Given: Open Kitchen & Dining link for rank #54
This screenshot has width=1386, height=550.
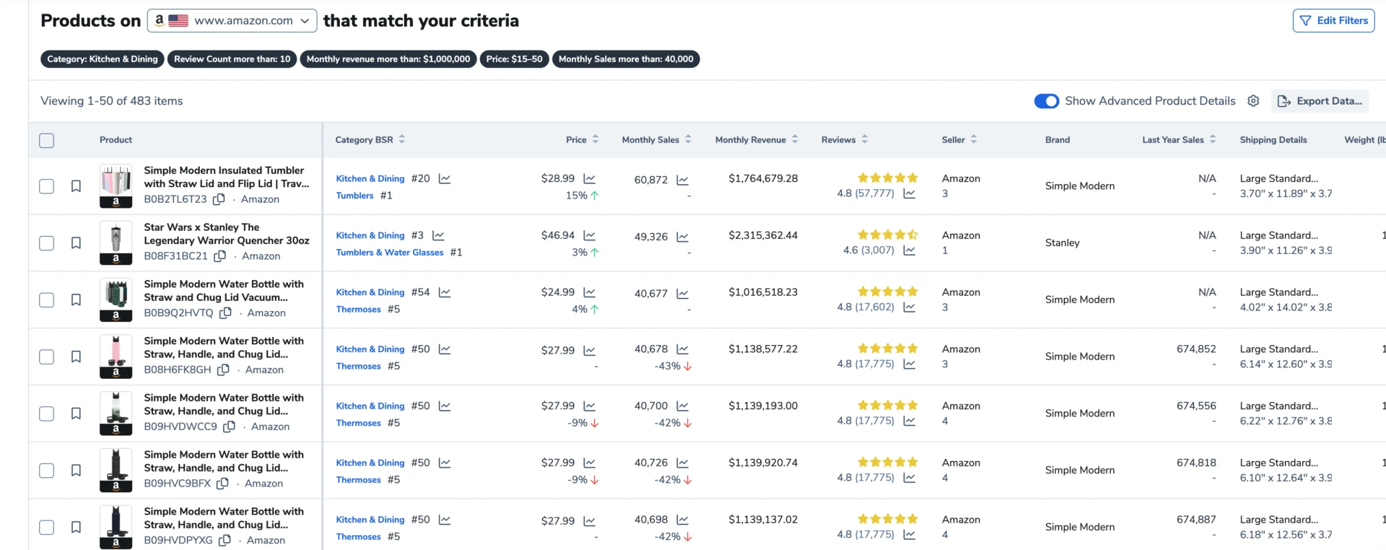Looking at the screenshot, I should tap(370, 292).
